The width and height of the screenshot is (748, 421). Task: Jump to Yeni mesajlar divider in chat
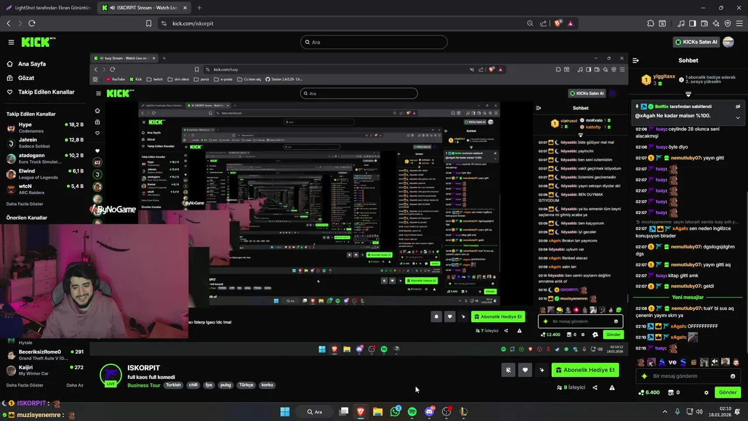coord(688,297)
